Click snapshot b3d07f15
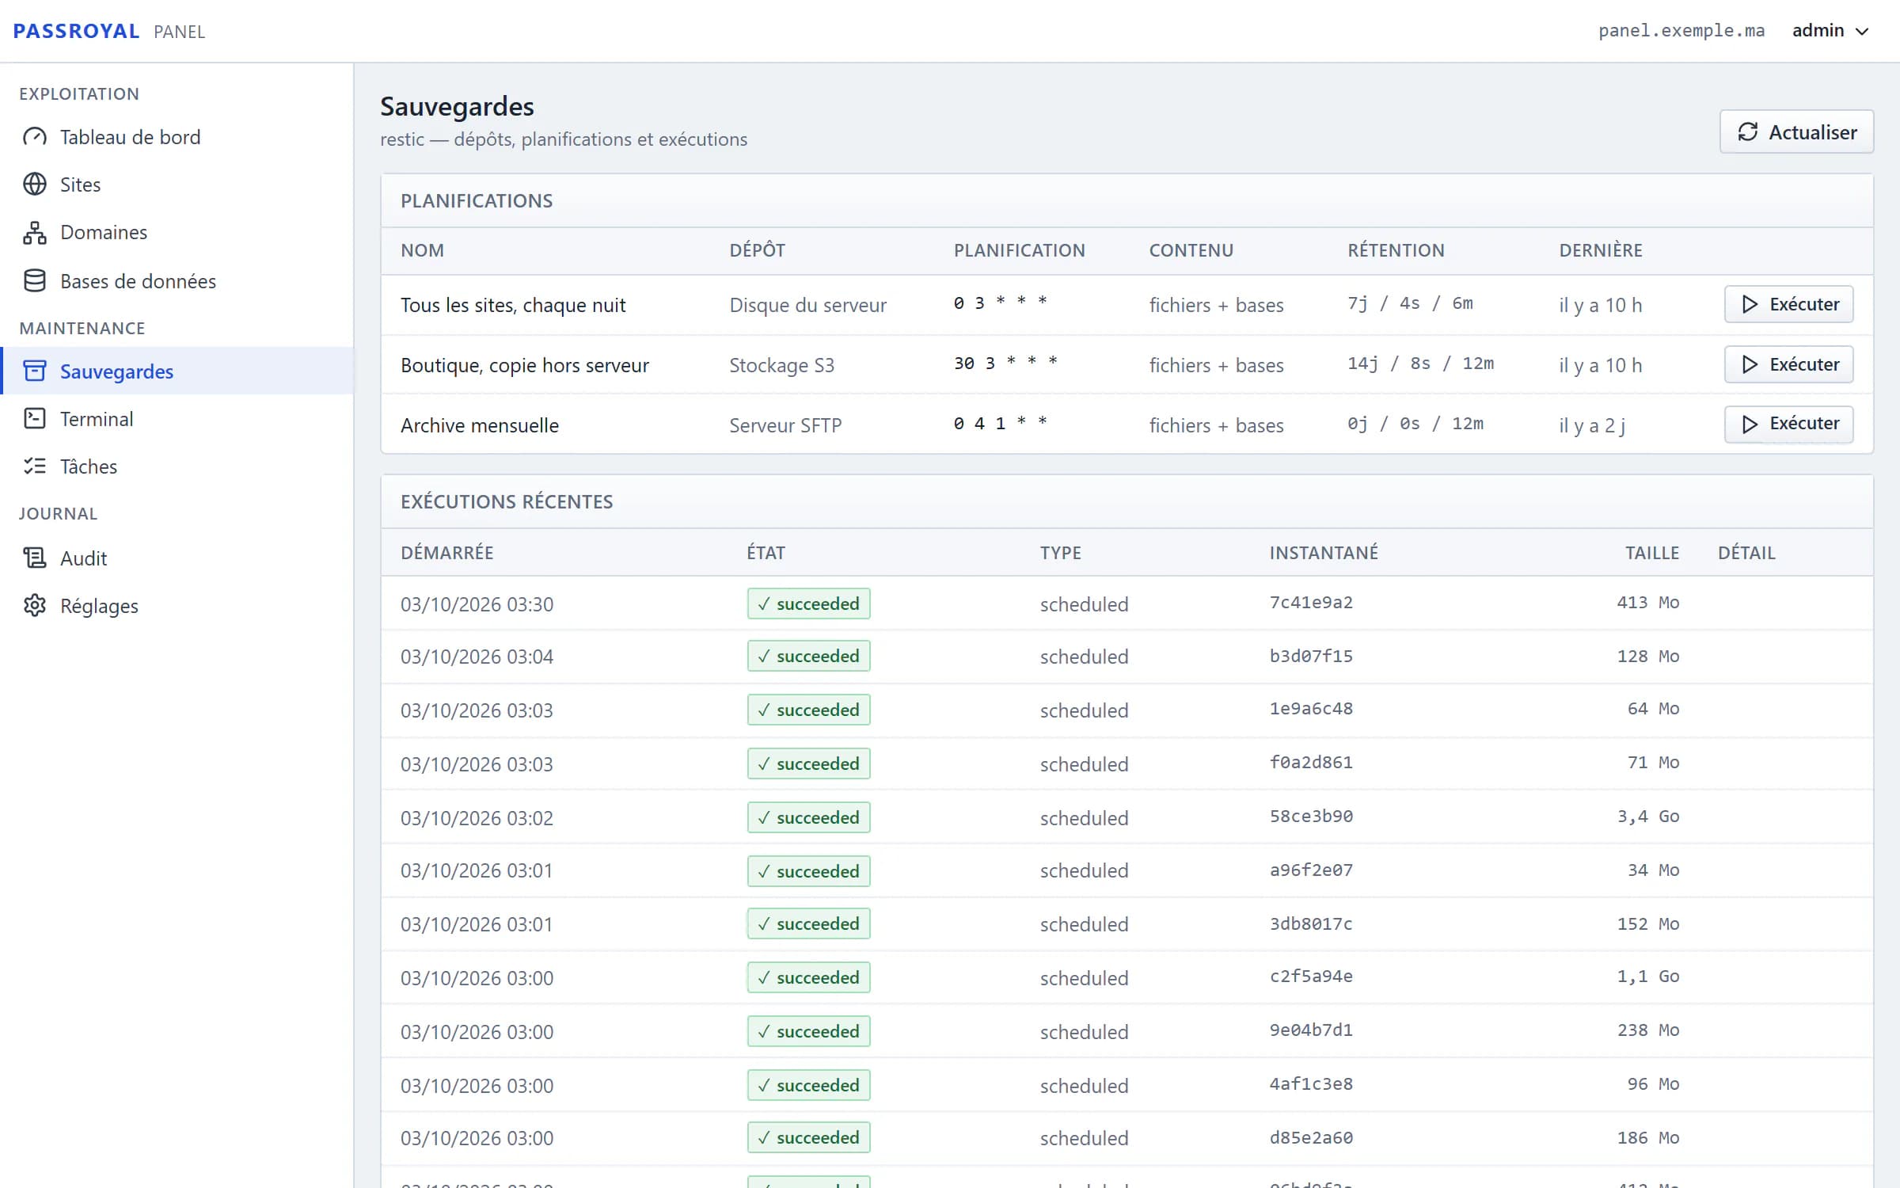The width and height of the screenshot is (1900, 1188). pos(1311,657)
